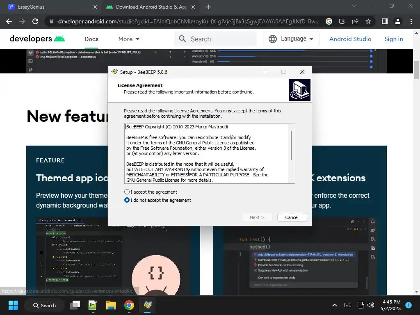Viewport: 420px width, 315px height.
Task: Select the Download Android Studio tab
Action: (x=151, y=7)
